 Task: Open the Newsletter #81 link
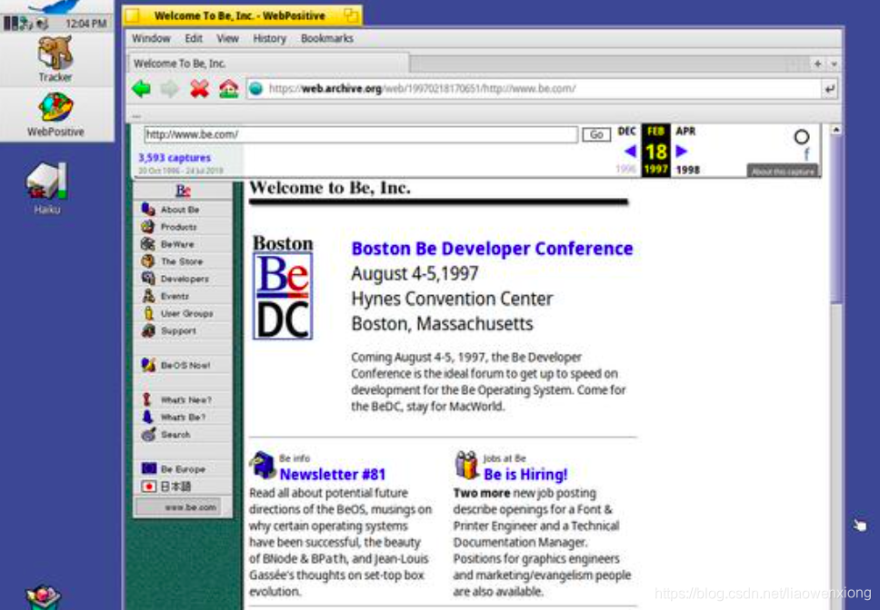[332, 475]
